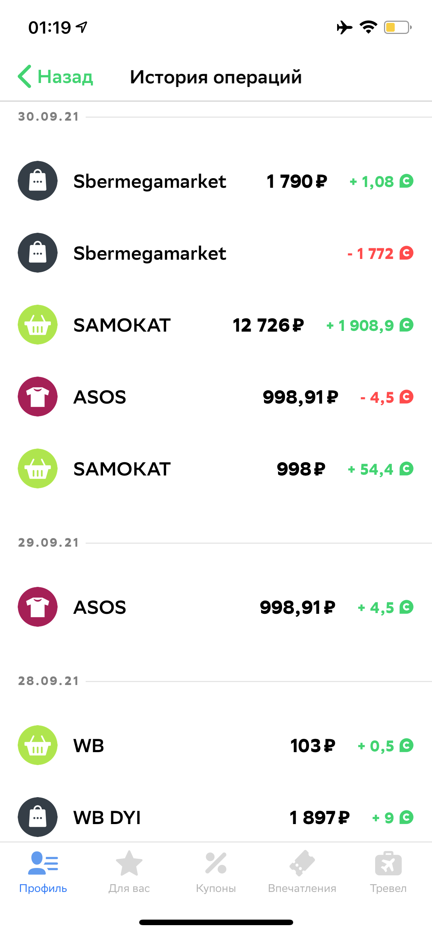The image size is (432, 934).
Task: Tap the green back chevron icon
Action: [x=25, y=77]
